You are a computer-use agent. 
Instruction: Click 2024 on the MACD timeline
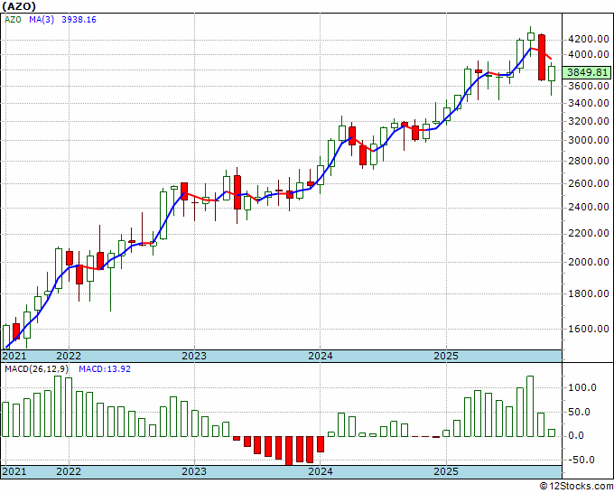point(321,471)
